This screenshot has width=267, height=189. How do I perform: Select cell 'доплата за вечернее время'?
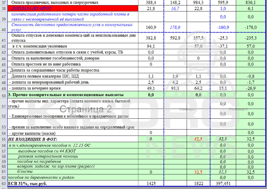[73, 88]
